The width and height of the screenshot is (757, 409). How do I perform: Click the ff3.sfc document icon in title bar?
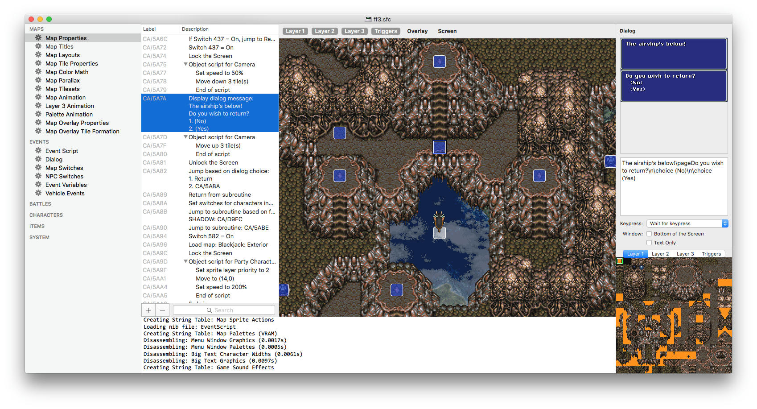tap(368, 19)
